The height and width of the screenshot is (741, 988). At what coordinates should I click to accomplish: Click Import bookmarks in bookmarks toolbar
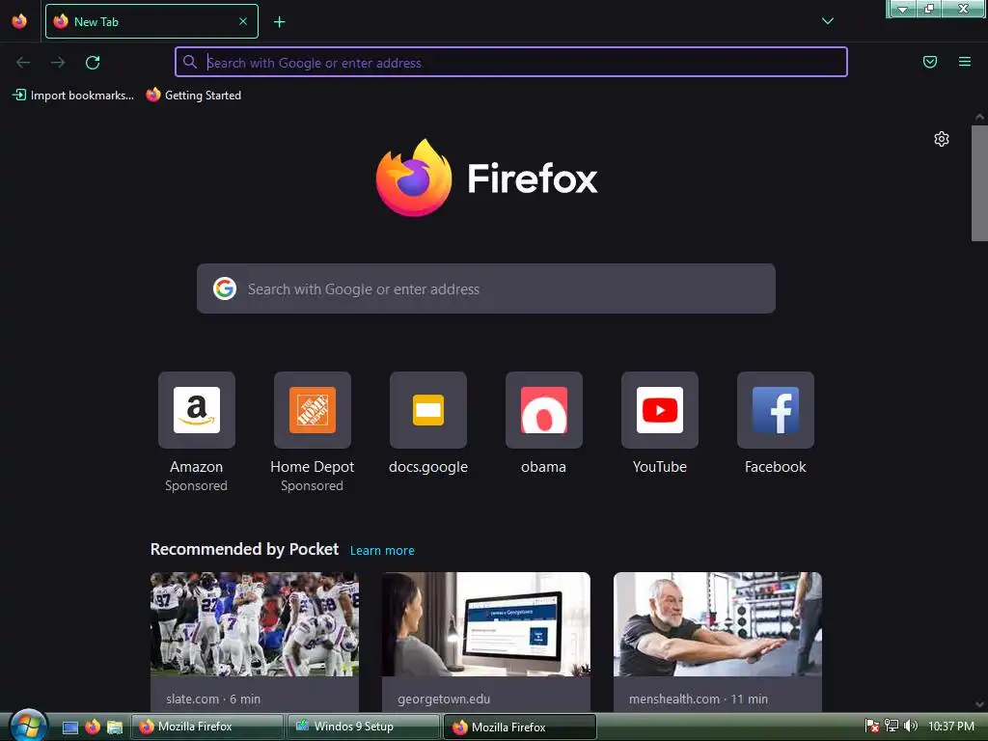(73, 96)
